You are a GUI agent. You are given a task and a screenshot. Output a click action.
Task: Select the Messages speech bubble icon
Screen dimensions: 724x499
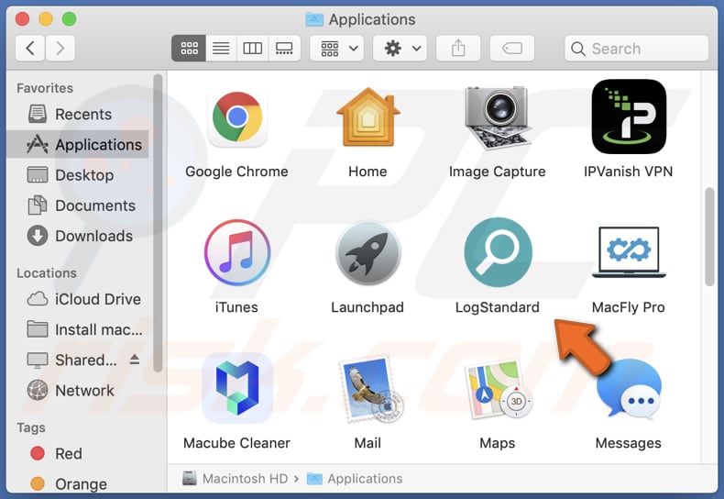pyautogui.click(x=630, y=390)
